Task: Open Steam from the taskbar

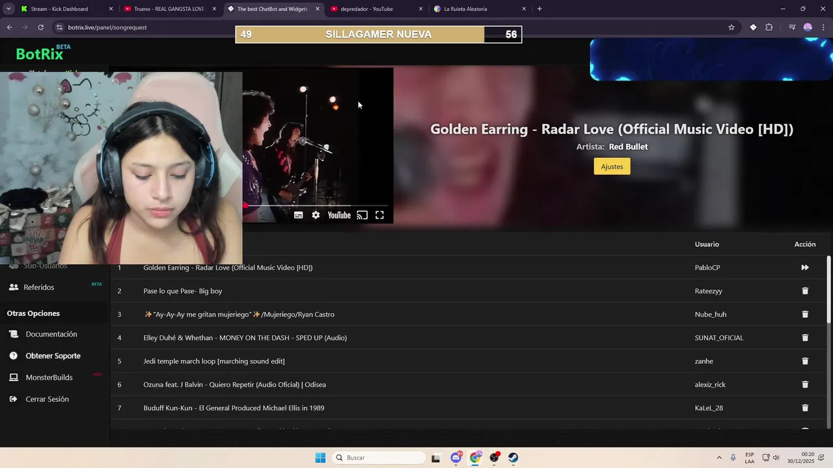Action: tap(513, 458)
